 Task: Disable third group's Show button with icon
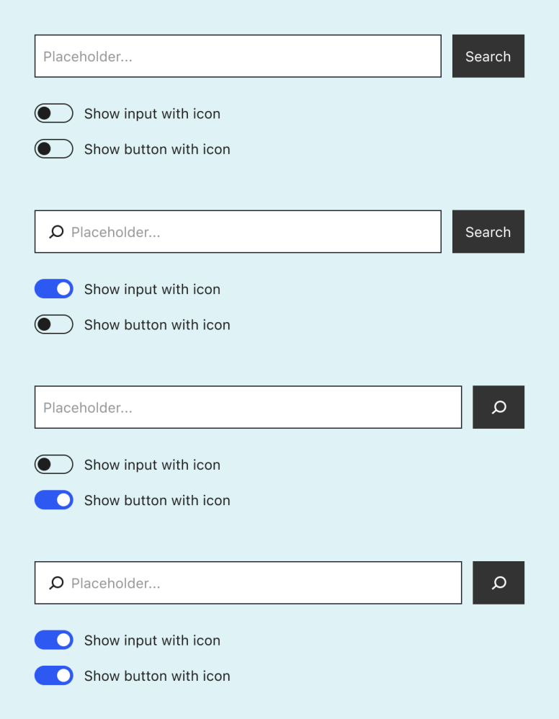coord(53,500)
